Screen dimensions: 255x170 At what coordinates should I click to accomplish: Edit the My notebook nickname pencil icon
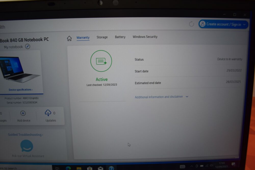[x=28, y=46]
